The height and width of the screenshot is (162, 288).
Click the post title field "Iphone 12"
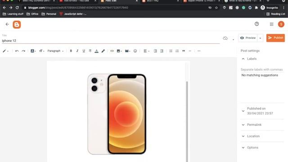coord(111,40)
